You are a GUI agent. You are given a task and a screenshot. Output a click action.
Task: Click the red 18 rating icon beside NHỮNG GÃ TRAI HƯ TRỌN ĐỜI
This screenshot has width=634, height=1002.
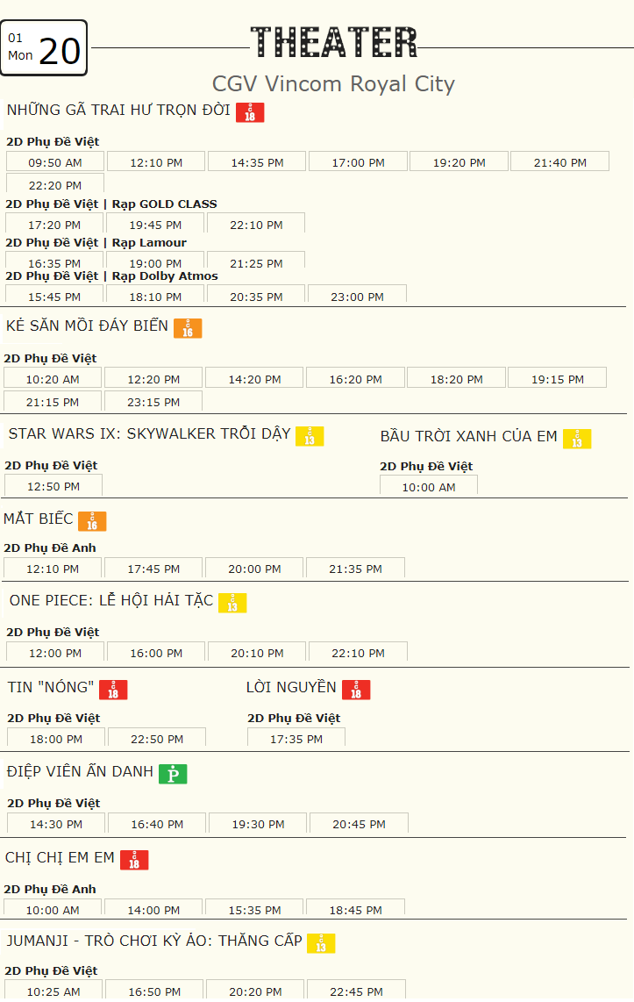(250, 111)
